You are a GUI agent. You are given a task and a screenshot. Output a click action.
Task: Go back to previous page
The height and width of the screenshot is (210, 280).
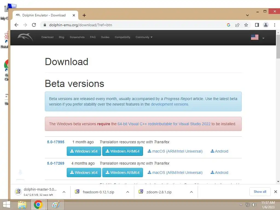[x=16, y=25]
